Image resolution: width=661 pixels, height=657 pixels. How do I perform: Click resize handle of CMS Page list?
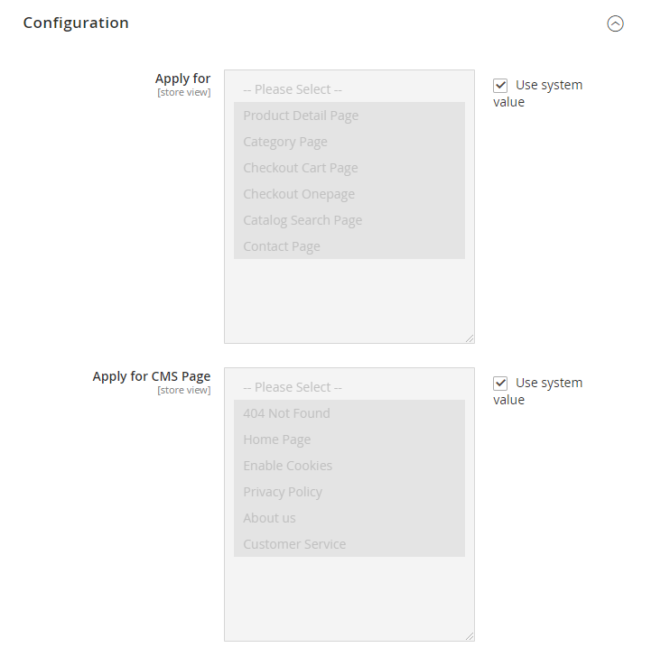coord(470,636)
